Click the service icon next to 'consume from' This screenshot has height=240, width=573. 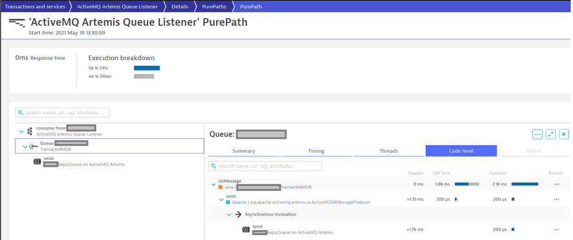pos(30,131)
